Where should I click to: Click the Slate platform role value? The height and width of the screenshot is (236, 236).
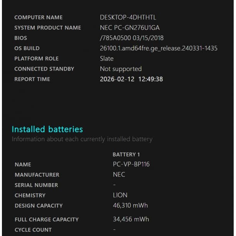click(107, 59)
